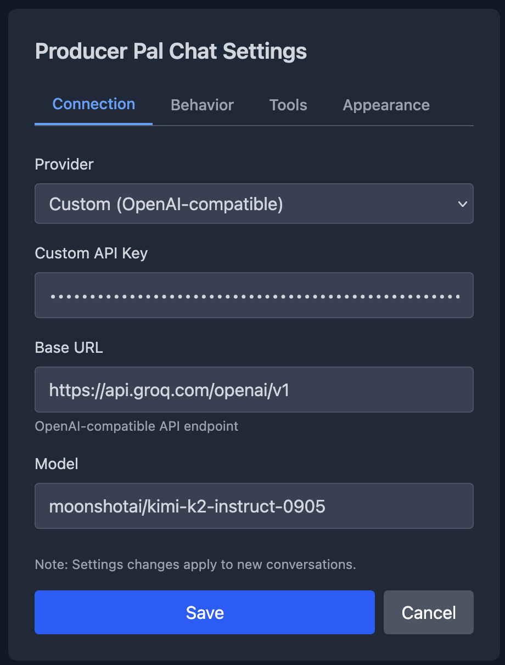Click the Producer Pal Chat Settings title
This screenshot has height=665, width=505.
click(171, 50)
